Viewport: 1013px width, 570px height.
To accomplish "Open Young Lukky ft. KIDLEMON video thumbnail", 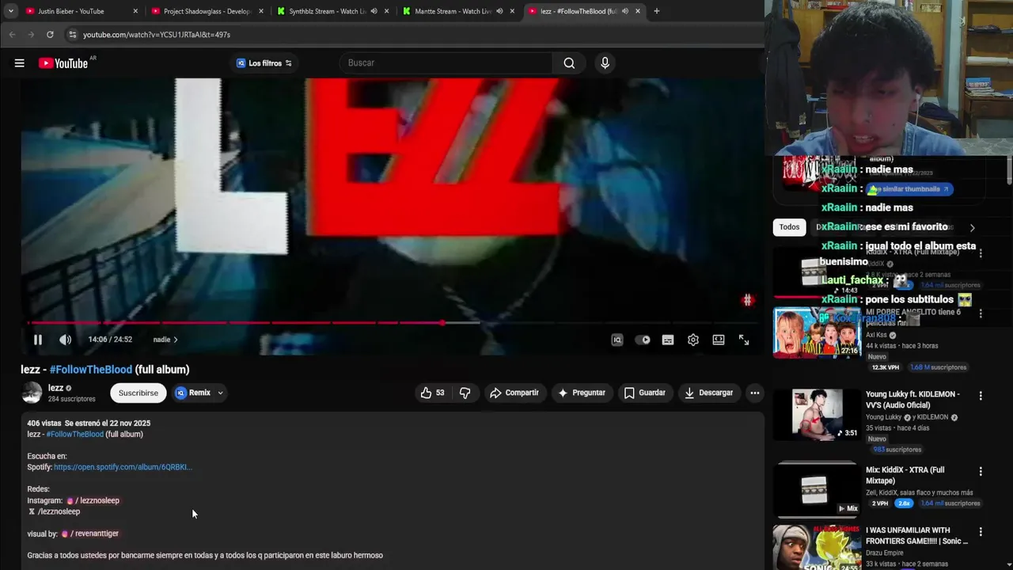I will point(817,414).
